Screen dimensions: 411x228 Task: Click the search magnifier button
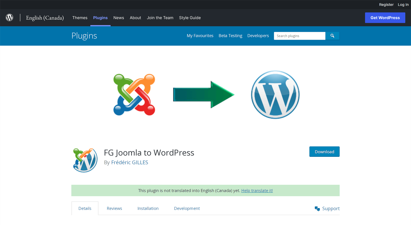[332, 36]
